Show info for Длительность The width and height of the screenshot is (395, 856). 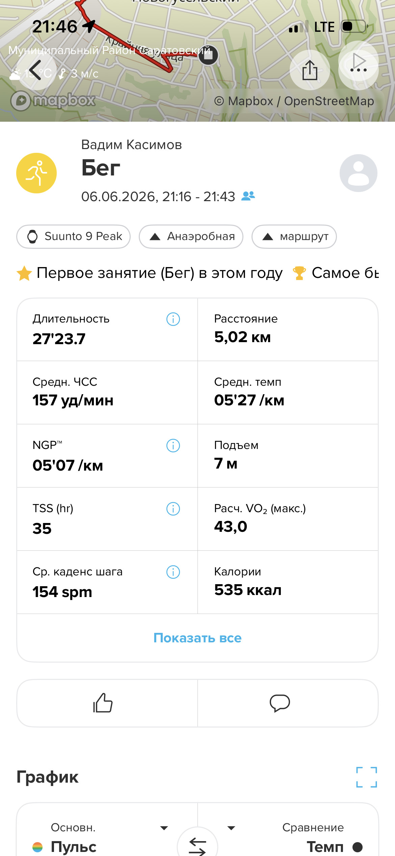pyautogui.click(x=173, y=319)
